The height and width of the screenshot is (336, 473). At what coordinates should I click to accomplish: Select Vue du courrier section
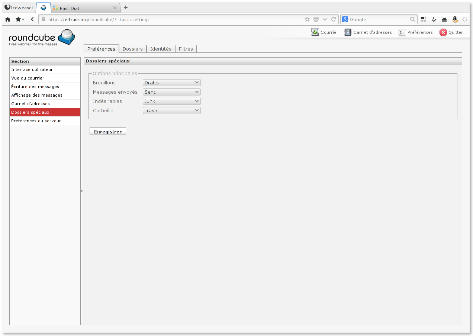[28, 78]
